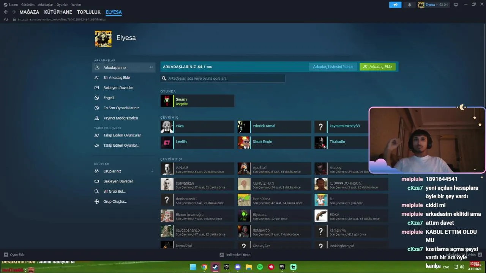Screen dimensions: 486x273
Task: Open Oyunlar menu
Action: click(x=62, y=5)
